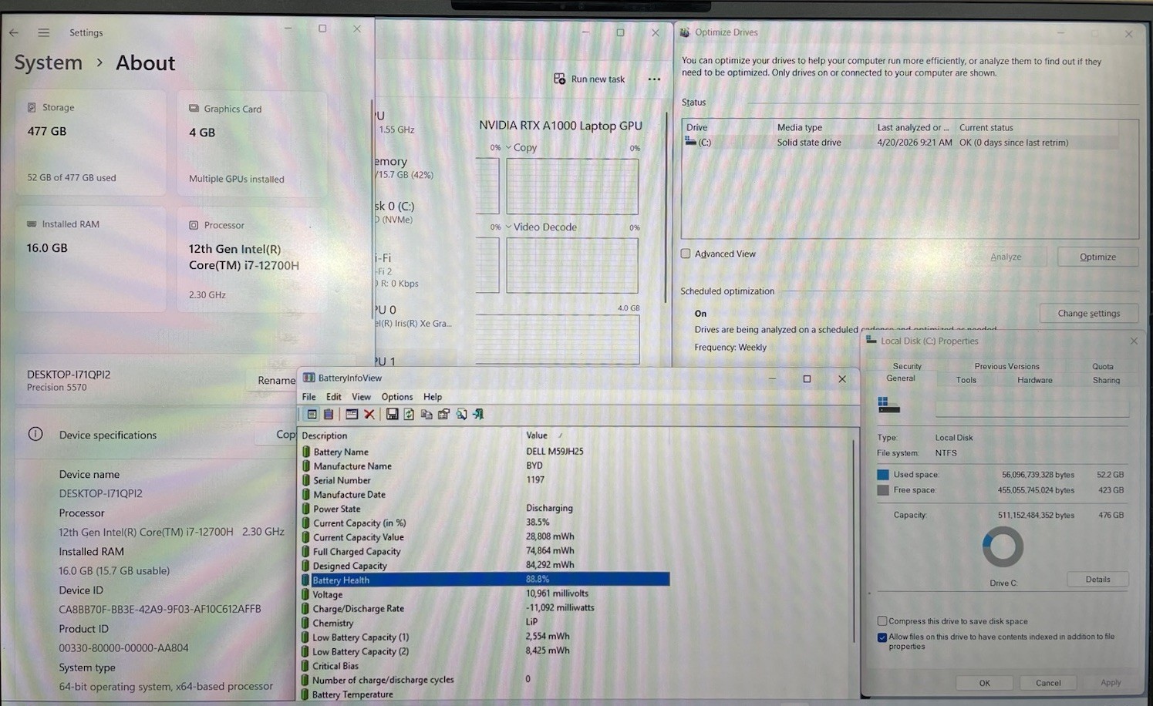Click the Storage card icon in Settings
Image resolution: width=1153 pixels, height=706 pixels.
[x=32, y=108]
